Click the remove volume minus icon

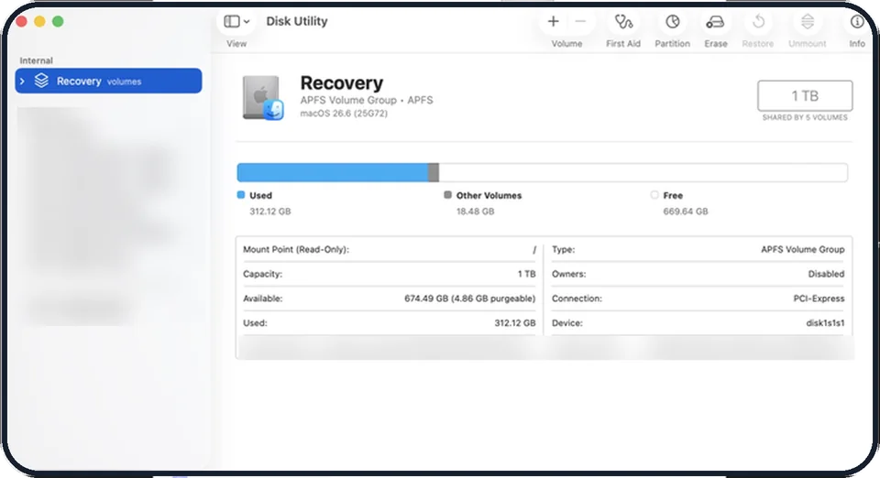coord(580,21)
